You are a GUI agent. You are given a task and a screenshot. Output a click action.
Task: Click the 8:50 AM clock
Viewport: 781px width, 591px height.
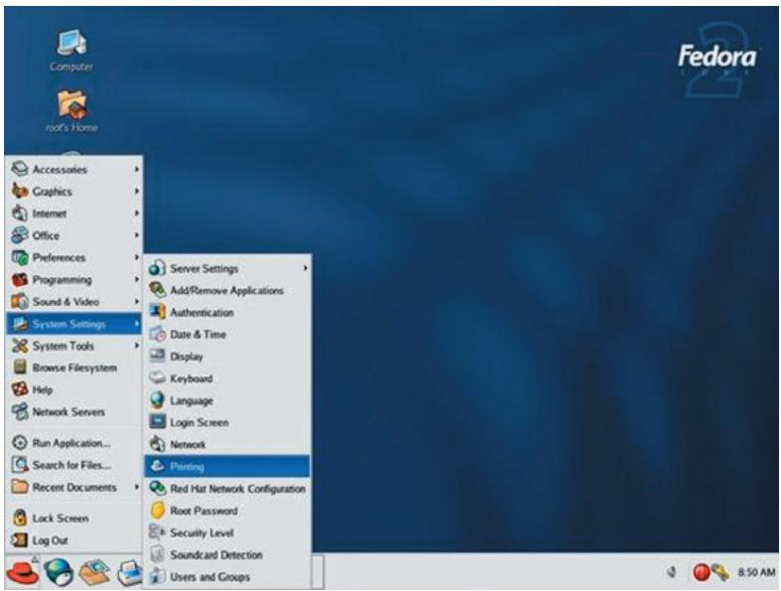(756, 572)
